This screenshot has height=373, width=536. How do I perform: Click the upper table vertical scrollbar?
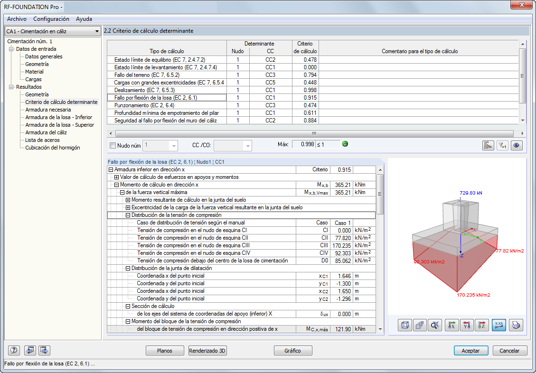tap(522, 76)
